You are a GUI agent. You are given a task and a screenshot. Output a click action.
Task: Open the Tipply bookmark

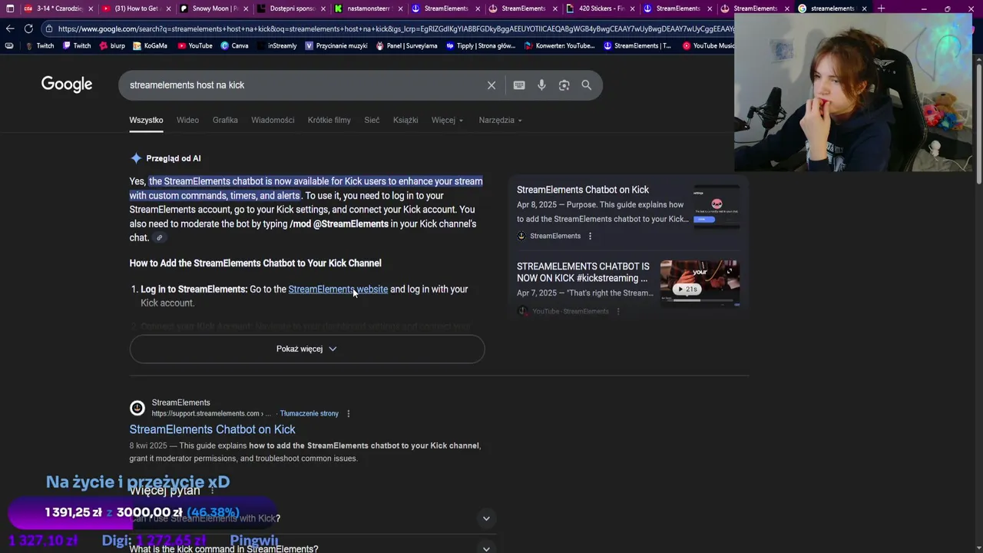click(481, 45)
